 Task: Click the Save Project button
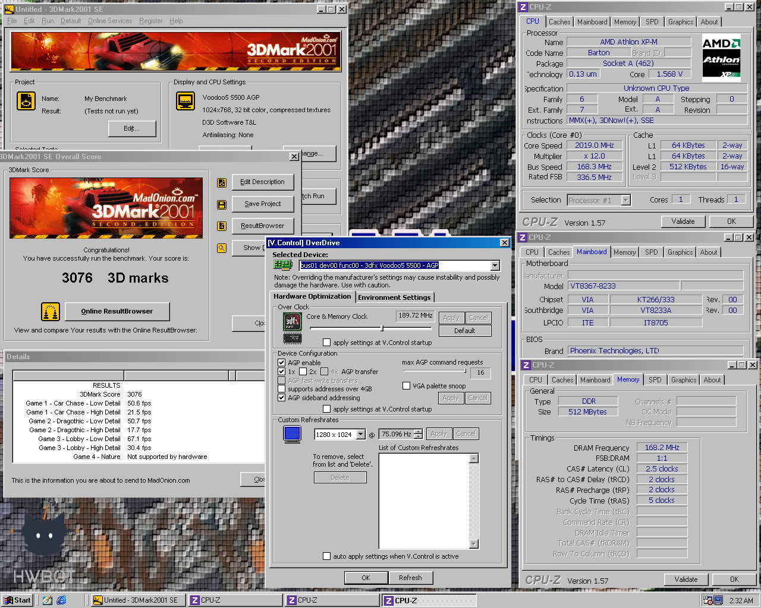(263, 204)
